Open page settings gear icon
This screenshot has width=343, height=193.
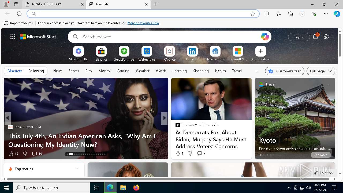tap(326, 37)
